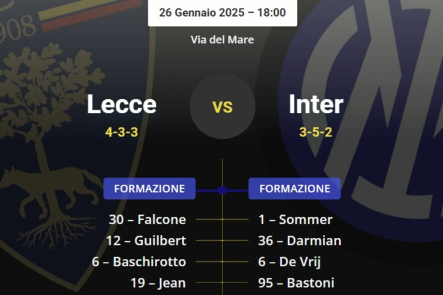Viewport: 443px width, 295px height.
Task: Click the match date and time box
Action: pyautogui.click(x=222, y=12)
